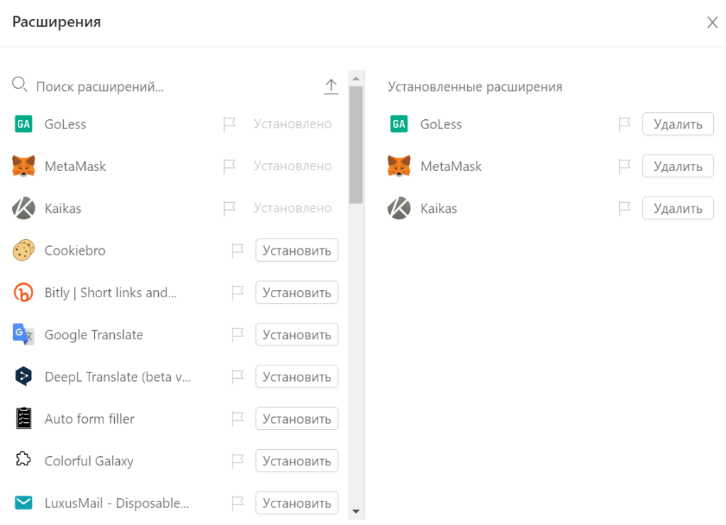Click MetaMask name in installed extensions

[451, 166]
